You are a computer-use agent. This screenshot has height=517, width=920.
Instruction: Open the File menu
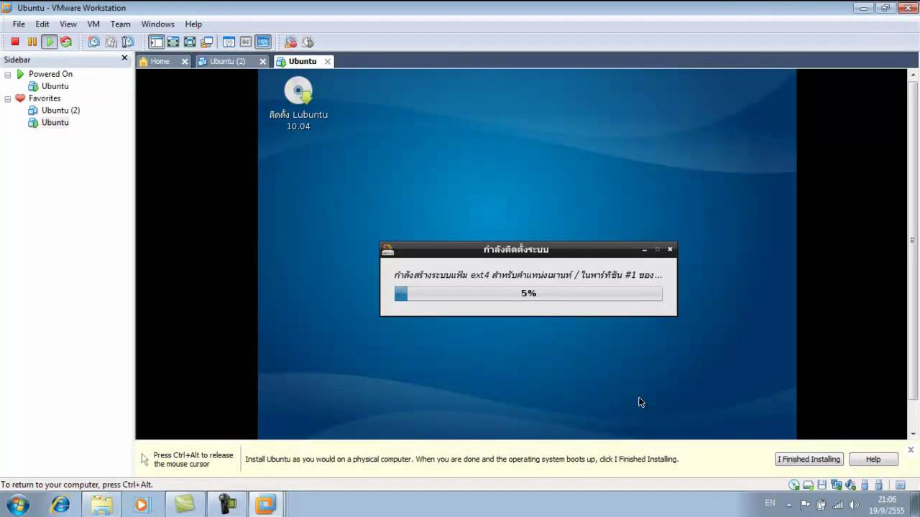pos(19,24)
